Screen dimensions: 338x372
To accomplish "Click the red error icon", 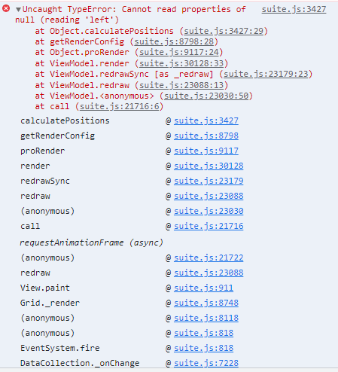I will [6, 9].
